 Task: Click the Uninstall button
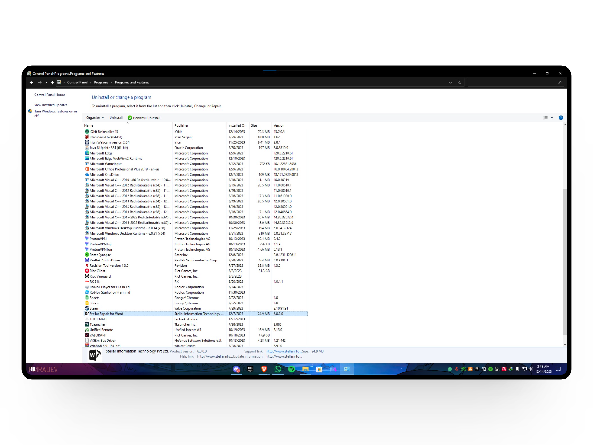pos(116,118)
